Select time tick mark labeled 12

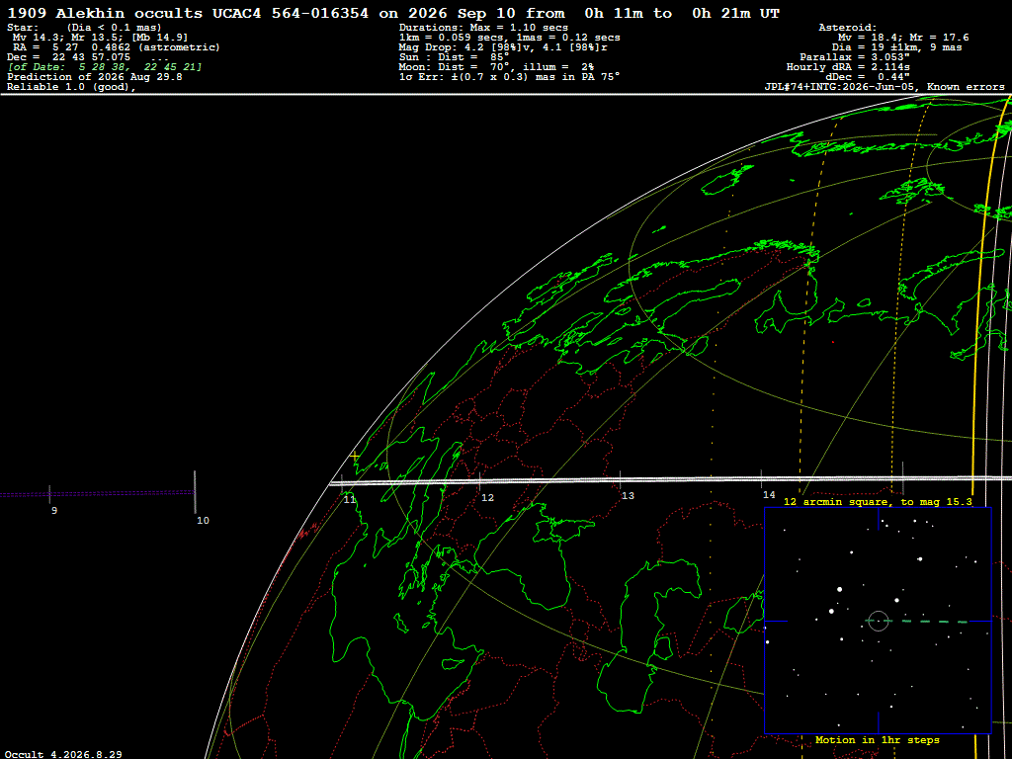[x=479, y=482]
